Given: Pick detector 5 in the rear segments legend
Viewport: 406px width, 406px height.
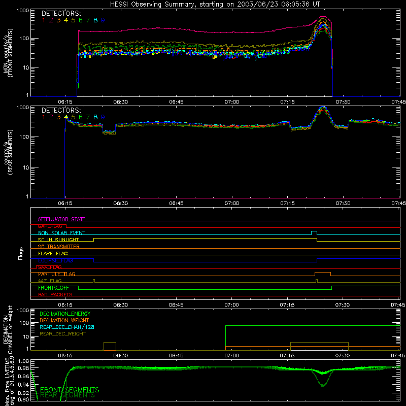Looking at the screenshot, I should tap(73, 117).
